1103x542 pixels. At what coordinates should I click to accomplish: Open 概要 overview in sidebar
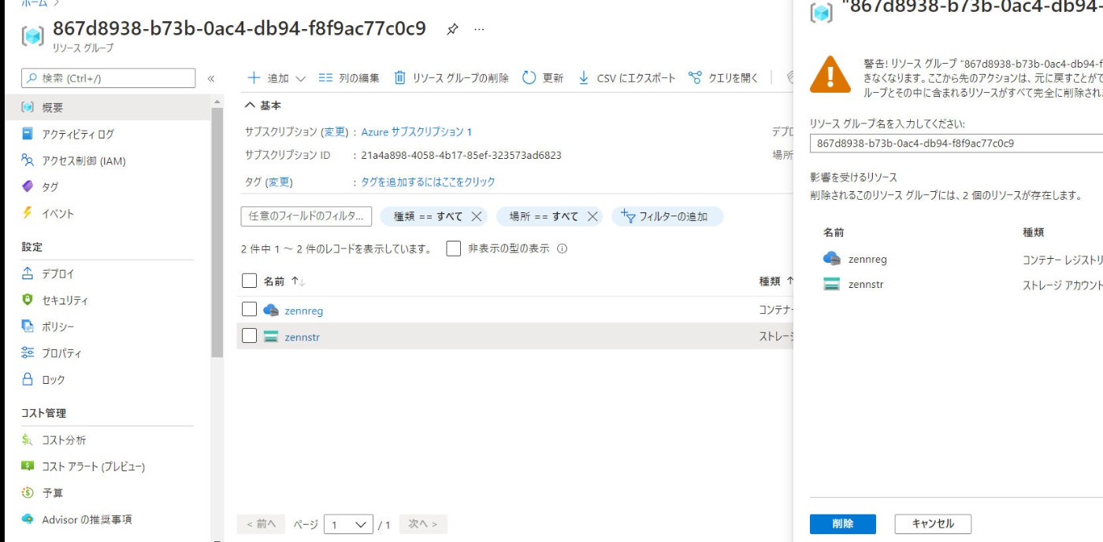point(106,108)
